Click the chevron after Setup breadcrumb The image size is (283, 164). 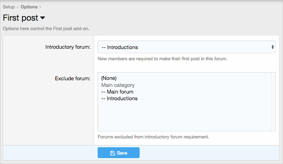[x=17, y=7]
